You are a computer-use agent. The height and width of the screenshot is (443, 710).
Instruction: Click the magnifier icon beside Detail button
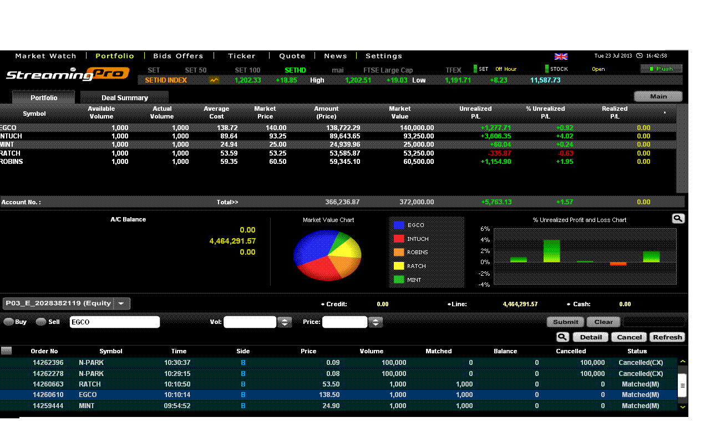click(x=562, y=337)
